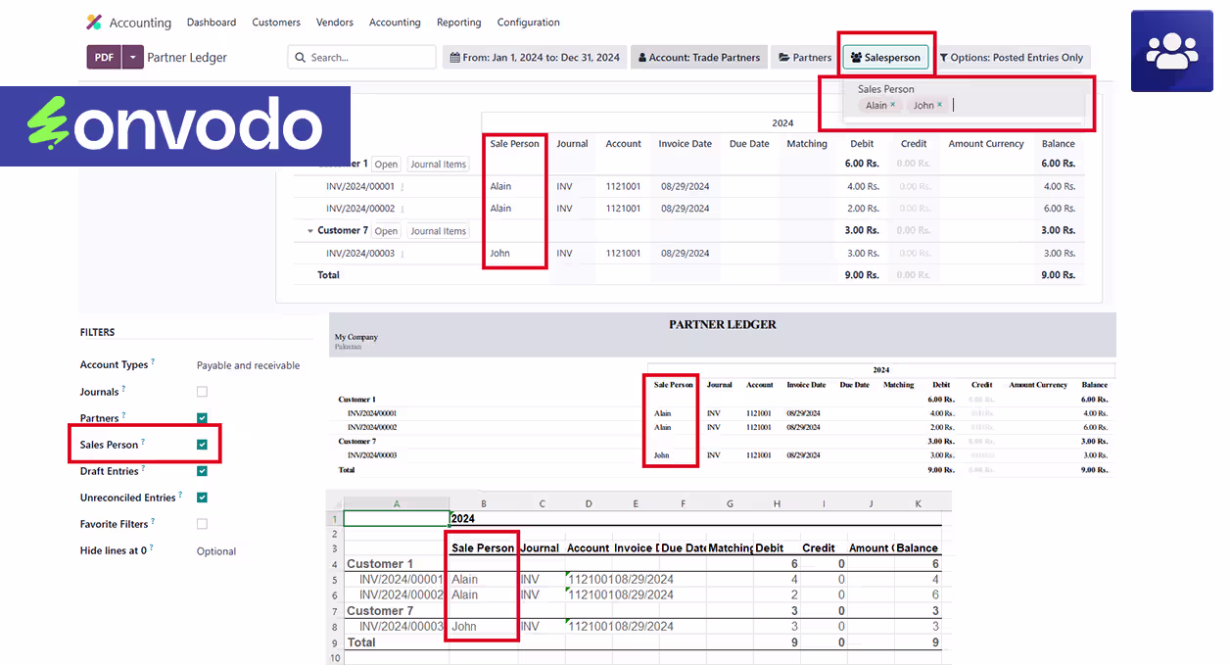Click the help mark next to Hide lines at 0
The image size is (1230, 665).
[x=152, y=548]
